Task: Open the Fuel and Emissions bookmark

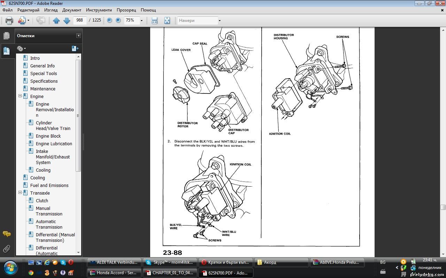Action: 49,185
